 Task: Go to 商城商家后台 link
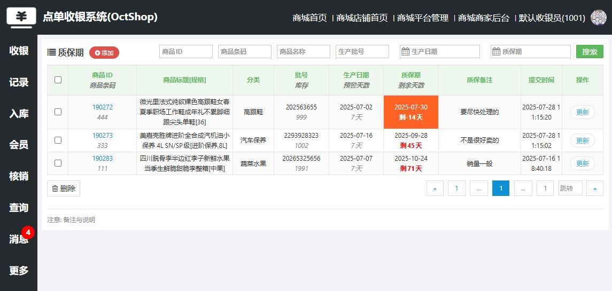click(484, 18)
